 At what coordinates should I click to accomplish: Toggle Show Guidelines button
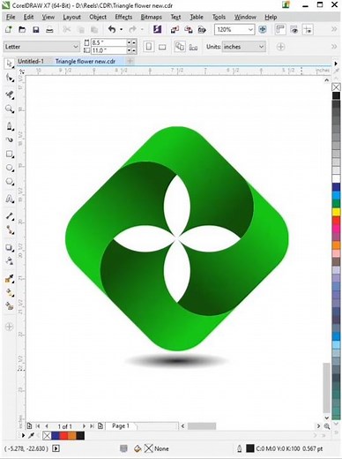(308, 29)
